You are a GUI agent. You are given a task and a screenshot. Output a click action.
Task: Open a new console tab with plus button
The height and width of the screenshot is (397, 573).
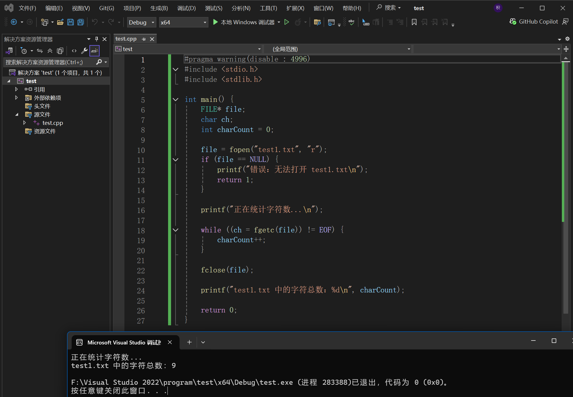189,342
